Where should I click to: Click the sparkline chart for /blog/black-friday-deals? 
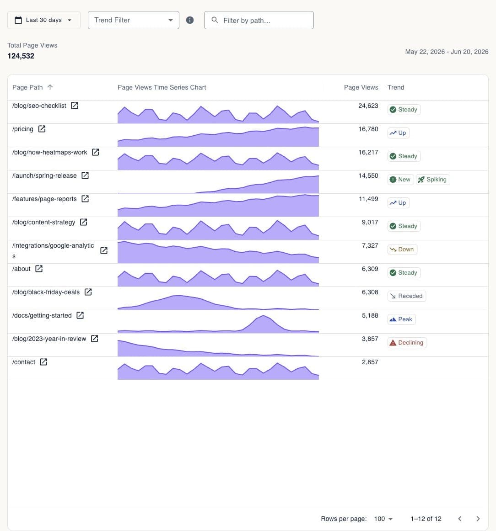point(218,302)
